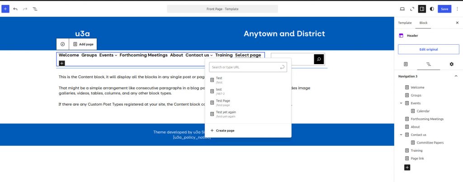Choose the Test Page suggestion
Viewport: 463px width, 182px height.
248,103
